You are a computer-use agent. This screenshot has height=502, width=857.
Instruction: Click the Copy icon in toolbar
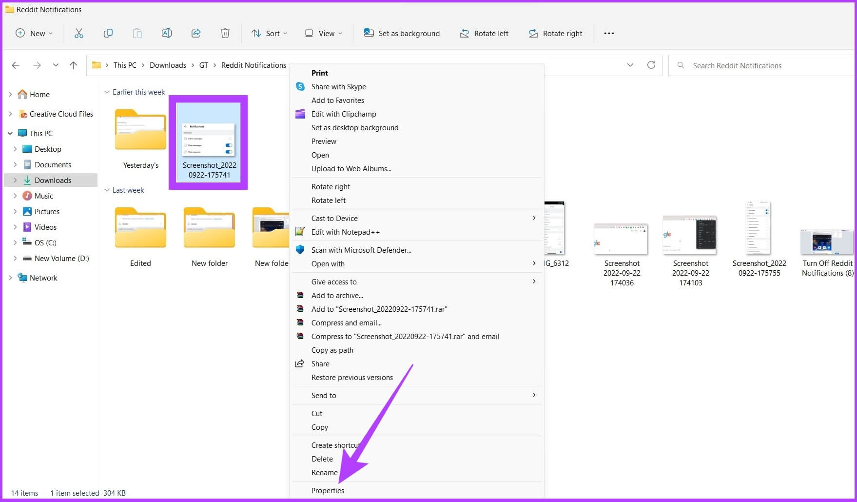click(x=108, y=33)
